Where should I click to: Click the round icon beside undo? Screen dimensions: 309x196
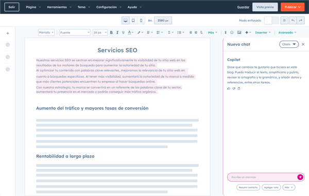[x=284, y=21]
